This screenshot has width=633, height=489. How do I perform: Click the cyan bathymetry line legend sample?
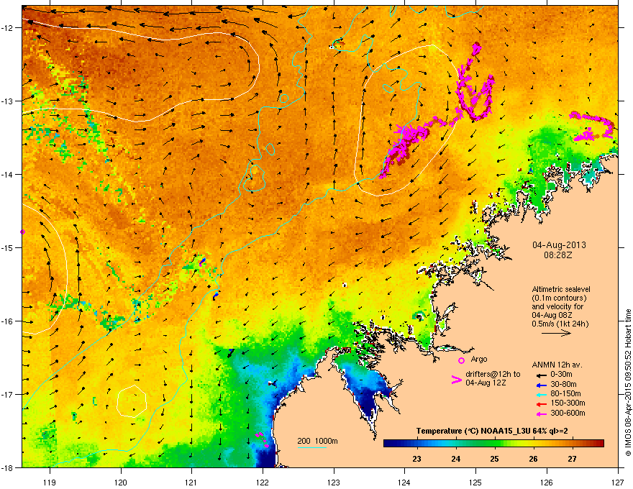(312, 447)
